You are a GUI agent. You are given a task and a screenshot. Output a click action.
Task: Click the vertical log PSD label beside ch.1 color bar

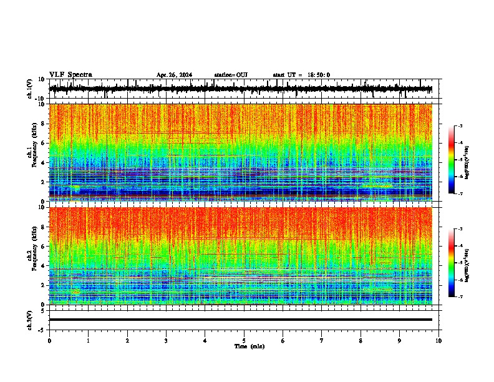[467, 163]
